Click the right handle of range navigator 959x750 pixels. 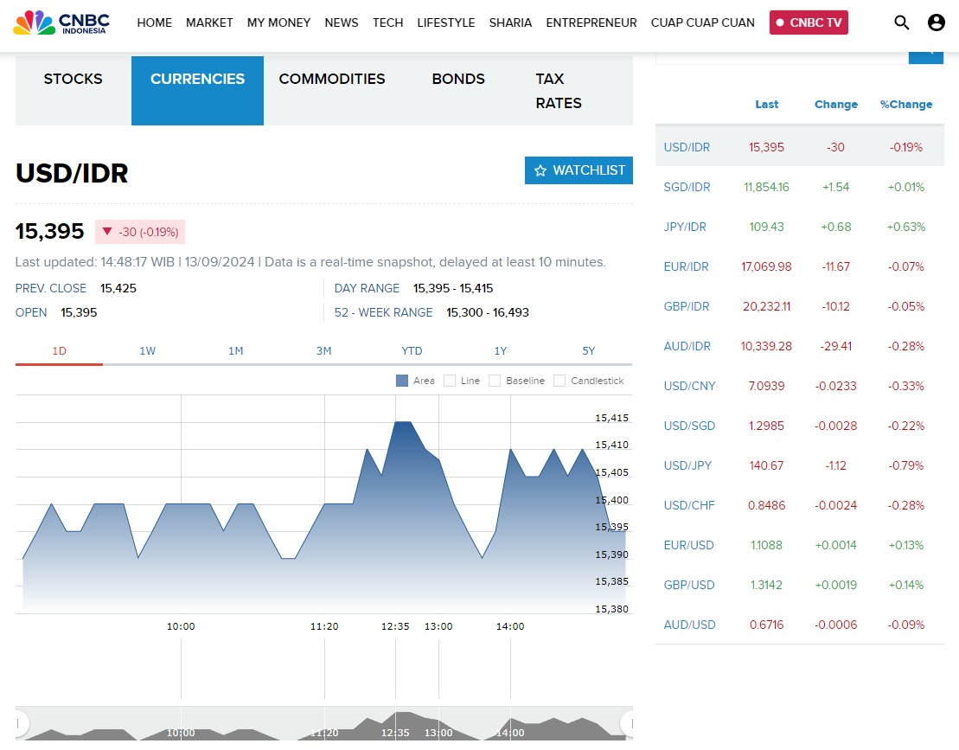coord(627,724)
